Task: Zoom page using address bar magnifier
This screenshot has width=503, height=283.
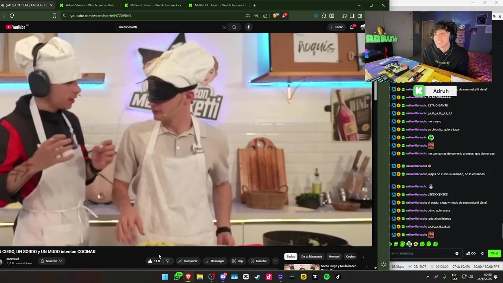Action: click(256, 16)
